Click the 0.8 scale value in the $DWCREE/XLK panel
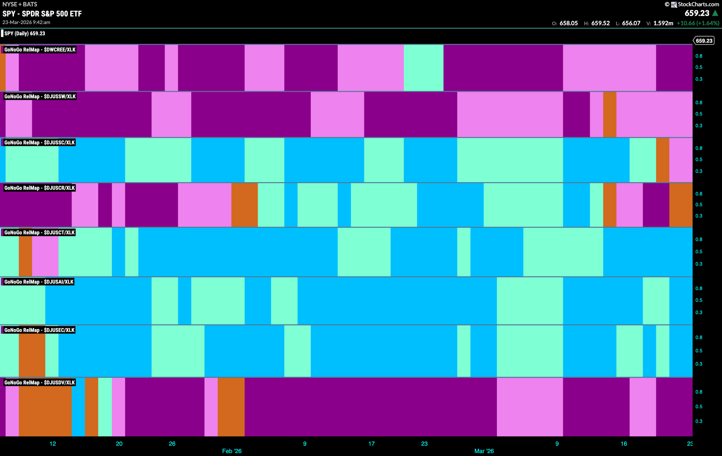 (699, 56)
